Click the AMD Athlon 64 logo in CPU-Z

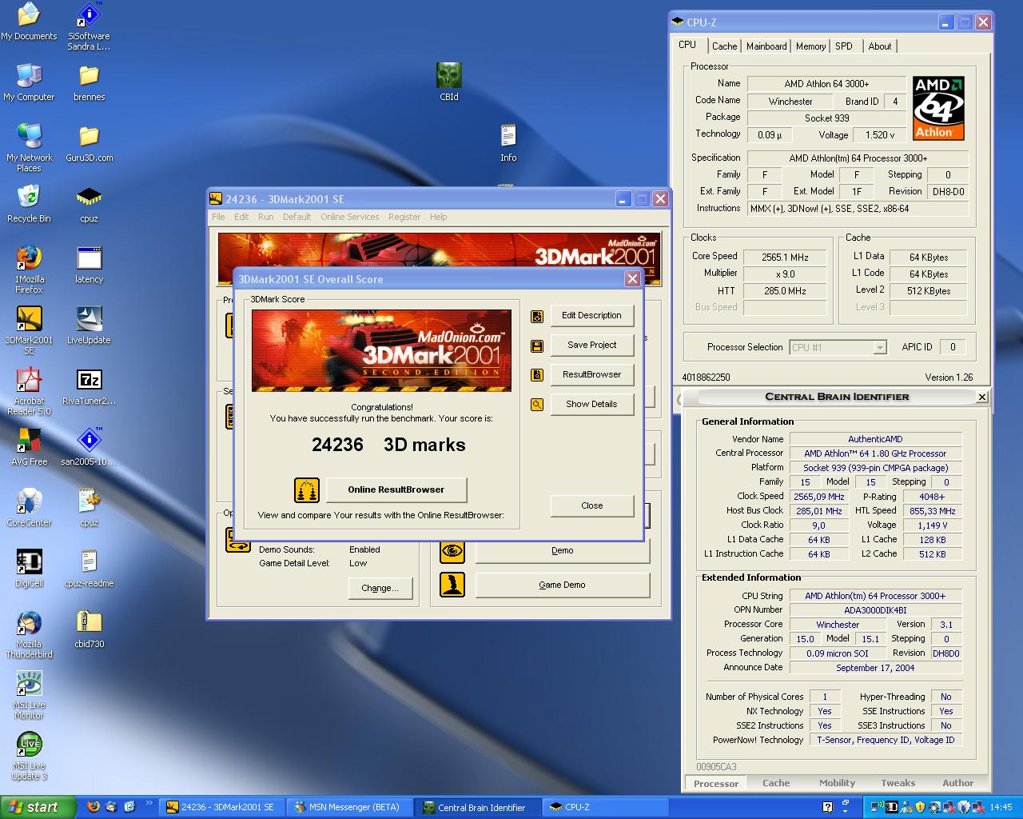tap(938, 108)
